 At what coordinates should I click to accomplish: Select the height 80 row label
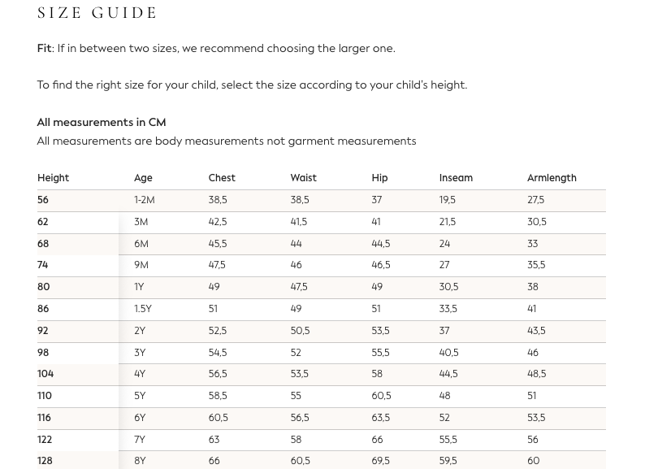click(x=43, y=287)
